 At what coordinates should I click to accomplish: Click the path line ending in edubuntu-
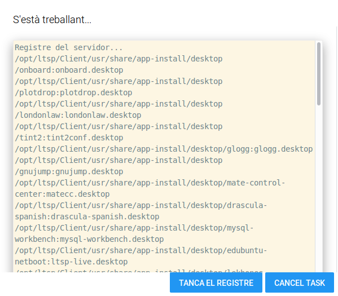pyautogui.click(x=141, y=250)
